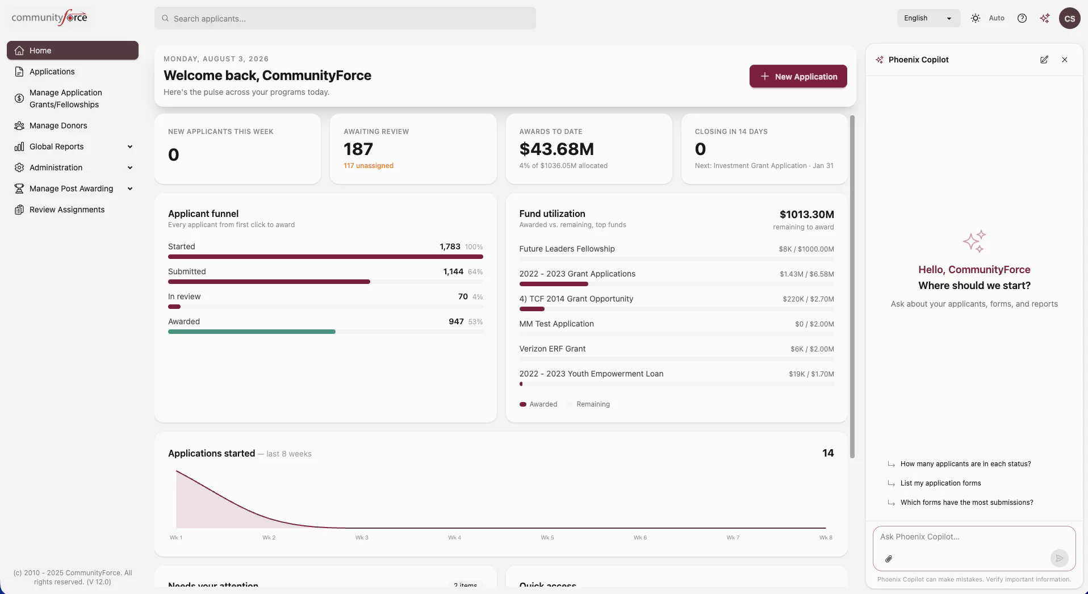This screenshot has width=1088, height=594.
Task: Select Global Reports menu label
Action: click(x=56, y=147)
